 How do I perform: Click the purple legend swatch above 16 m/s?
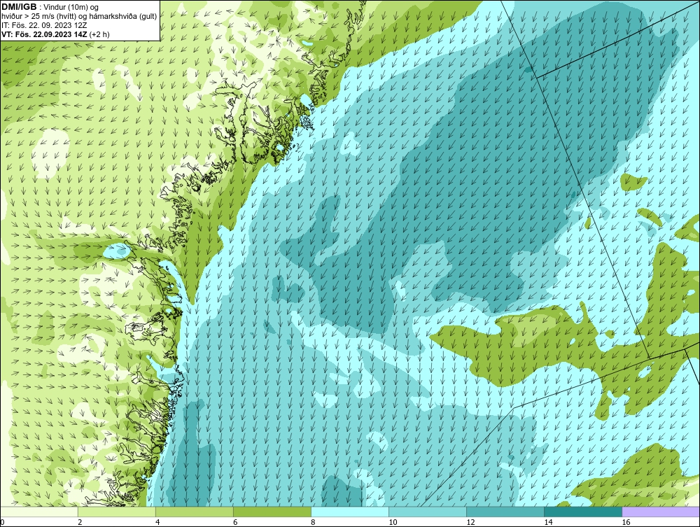pyautogui.click(x=661, y=512)
